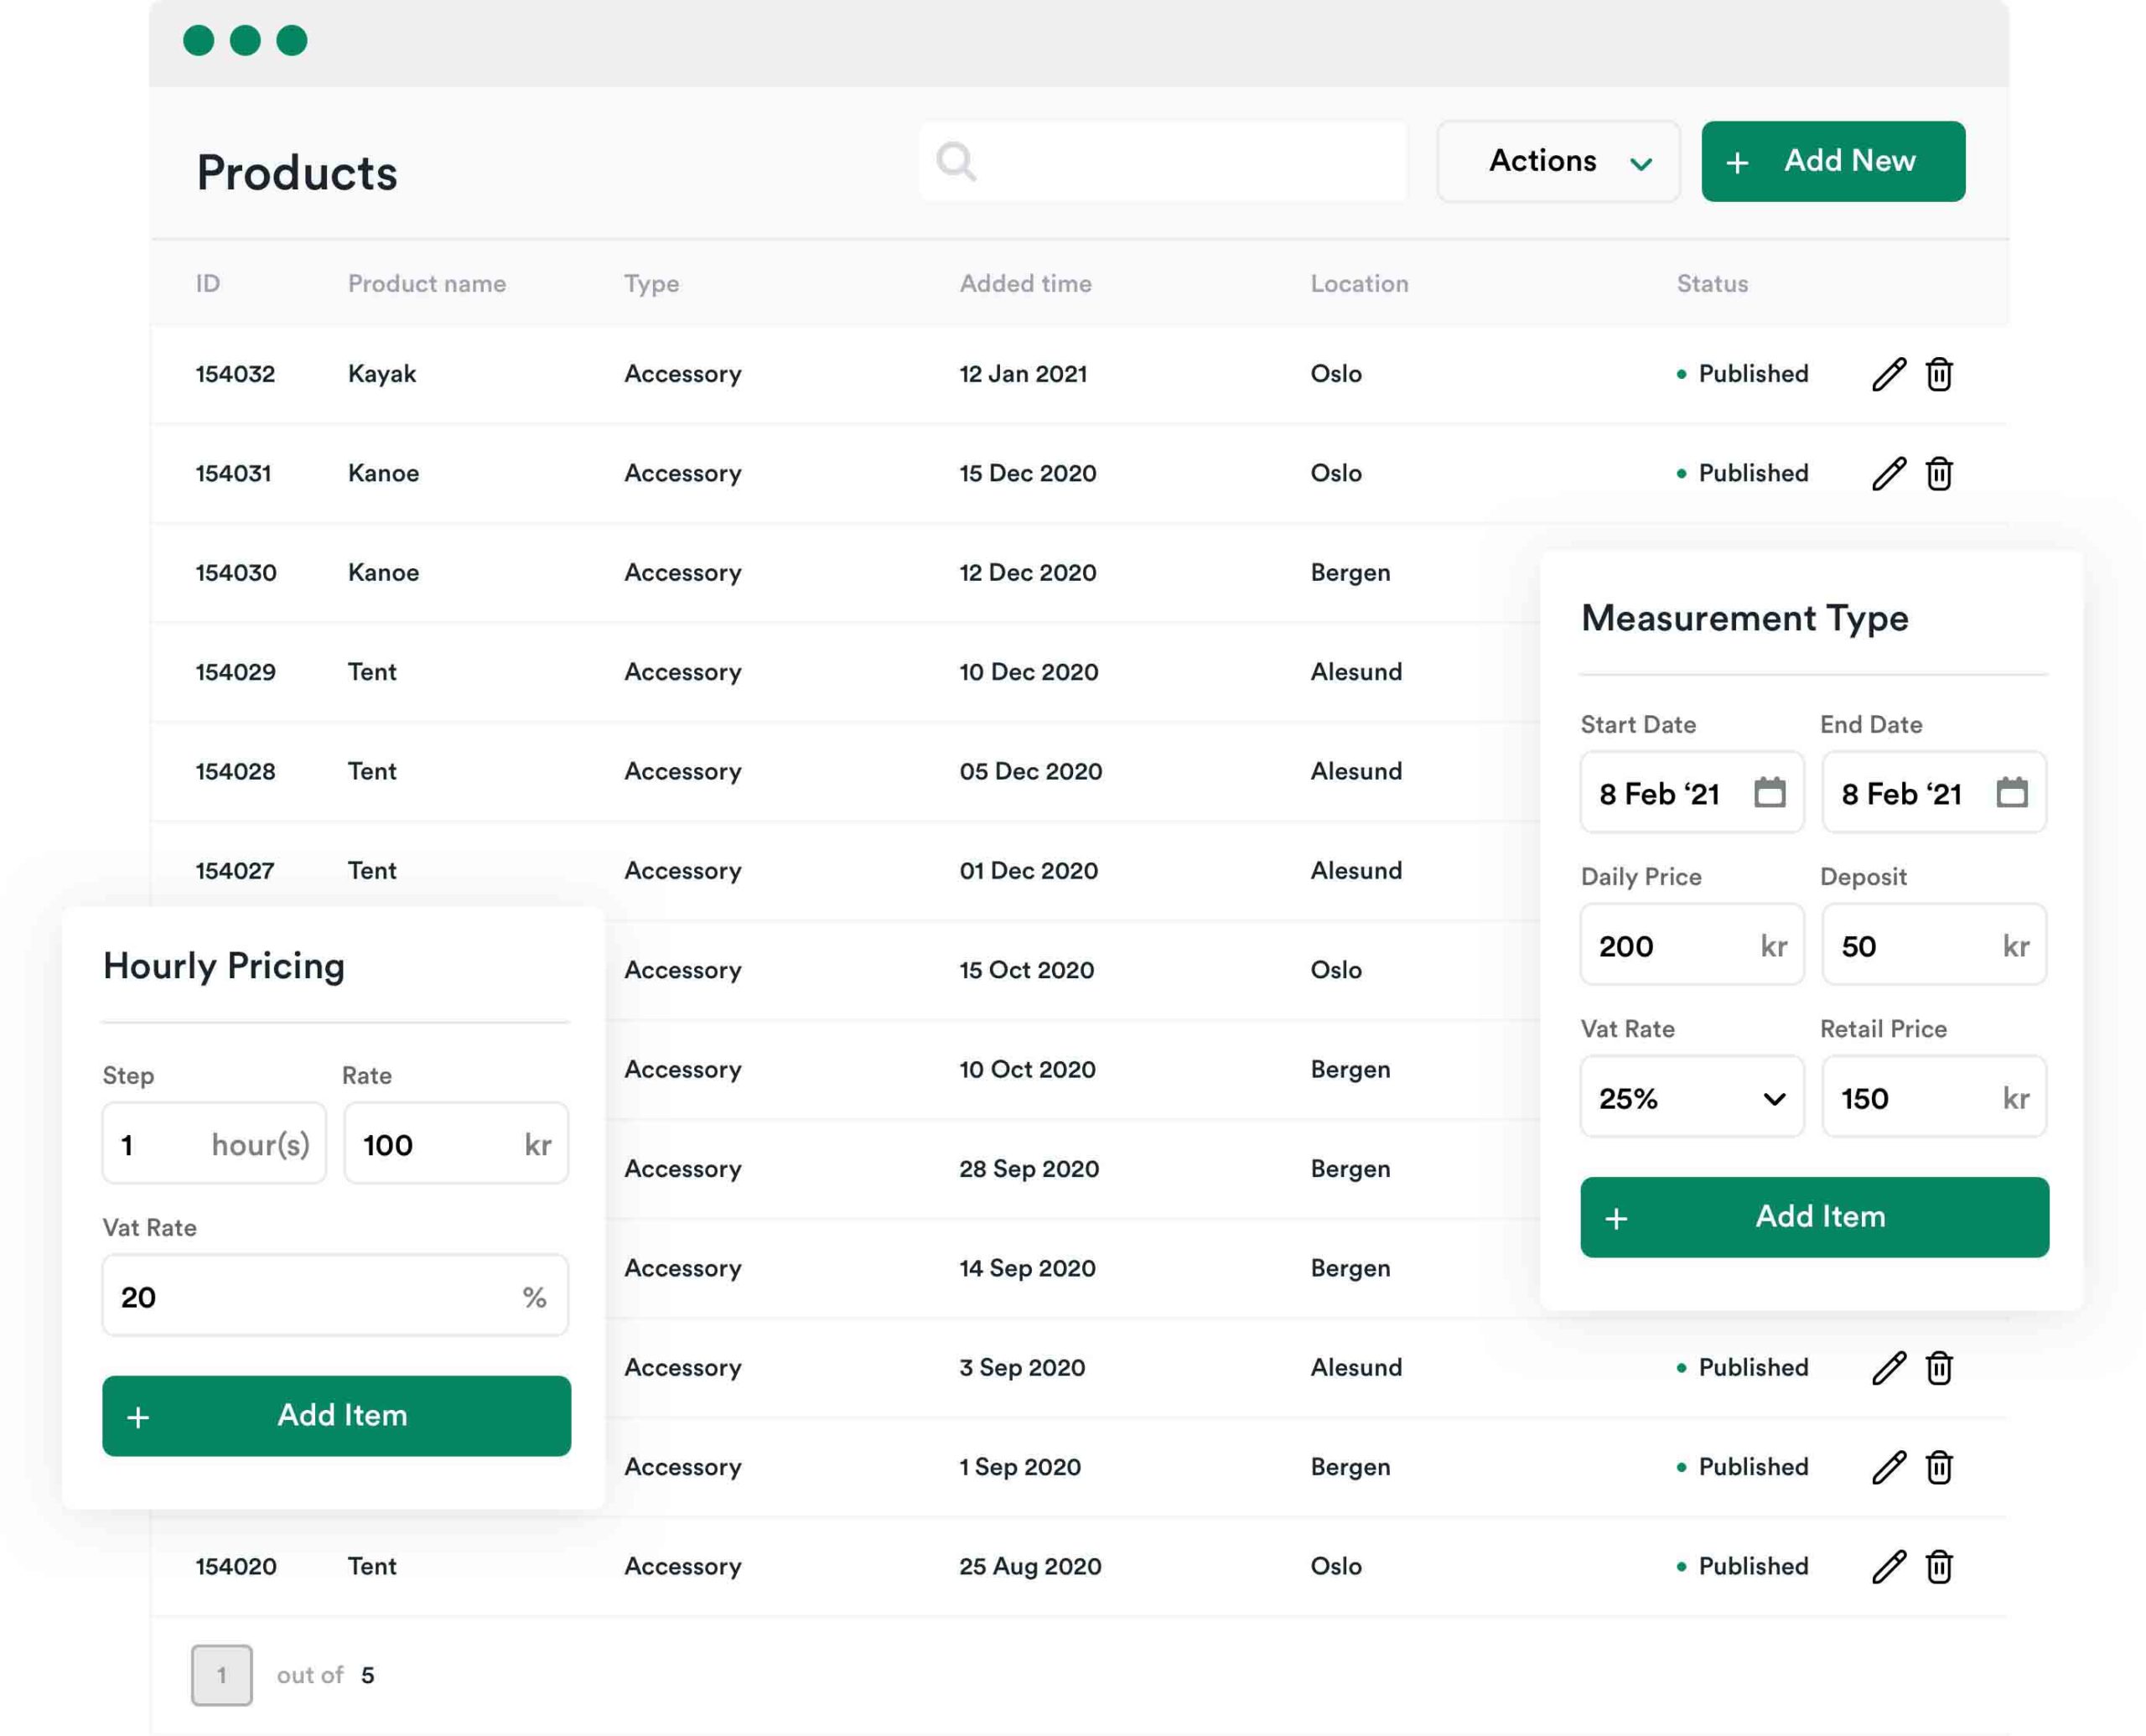Click the date 25 Aug 2020

click(1031, 1566)
